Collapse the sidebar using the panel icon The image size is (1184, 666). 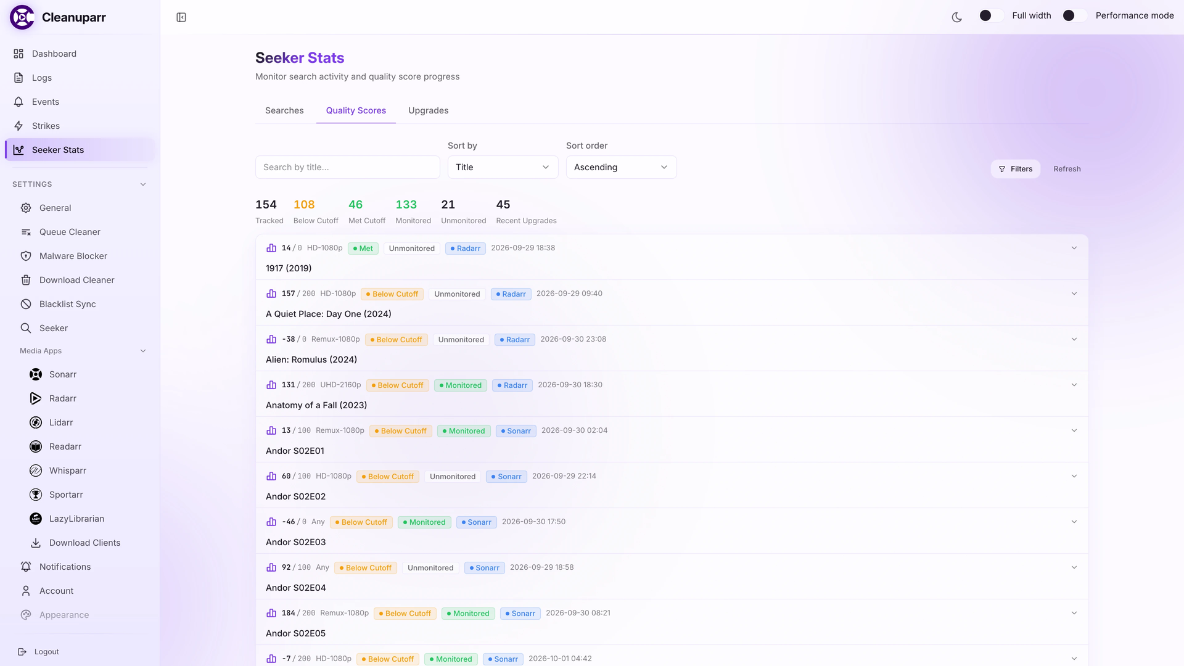click(x=181, y=17)
